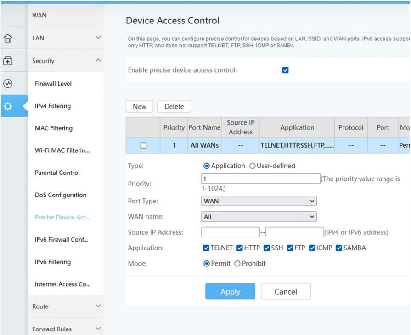Choose the User-defined type radio button

point(252,166)
